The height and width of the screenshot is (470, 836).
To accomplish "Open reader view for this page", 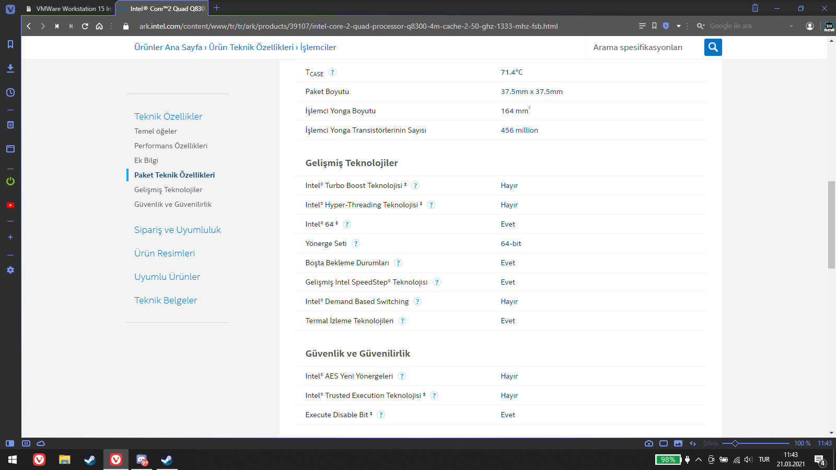I will [642, 26].
